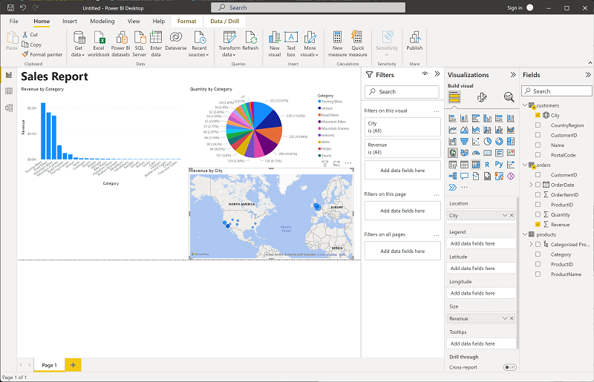Viewport: 594px width, 382px height.
Task: Pick the Area chart visual icon
Action: pos(464,130)
